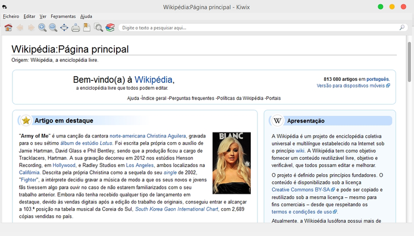The width and height of the screenshot is (414, 236).
Task: Click the Christina Aguilera photo thumbnail
Action: pyautogui.click(x=232, y=163)
